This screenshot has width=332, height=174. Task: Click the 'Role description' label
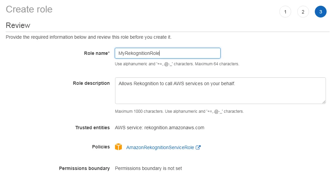point(91,83)
